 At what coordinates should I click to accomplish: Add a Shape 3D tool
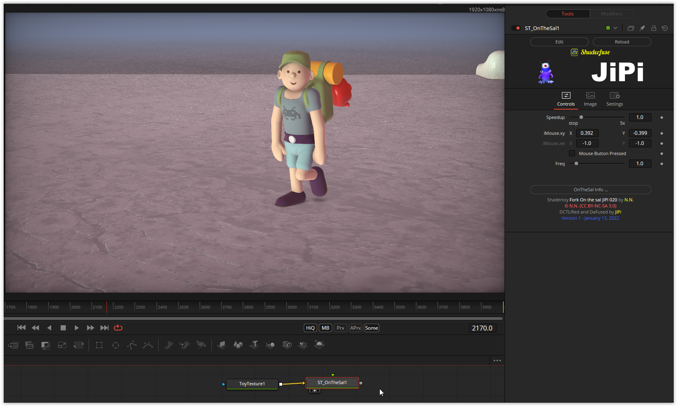[x=238, y=345]
